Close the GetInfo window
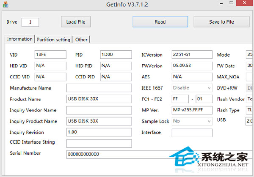This screenshot has width=254, height=177. click(x=245, y=3)
